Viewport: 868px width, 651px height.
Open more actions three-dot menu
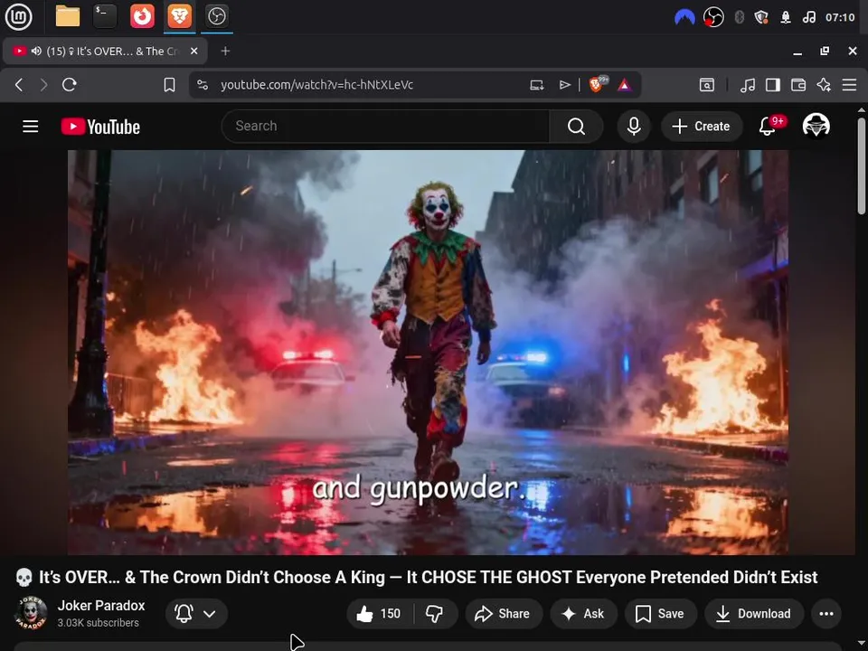826,613
